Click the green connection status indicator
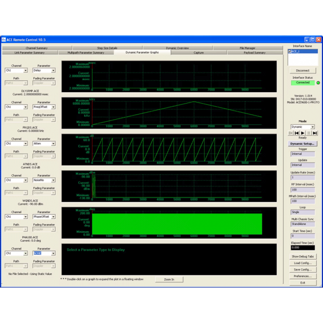This screenshot has width=323, height=323. click(318, 82)
